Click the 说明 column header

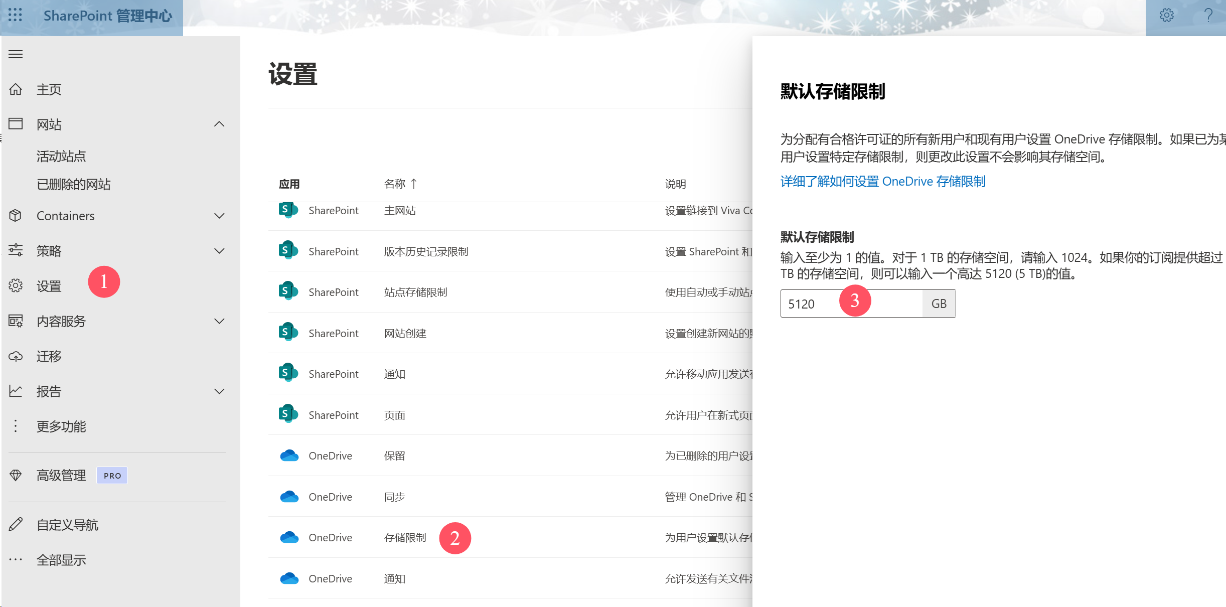click(675, 184)
